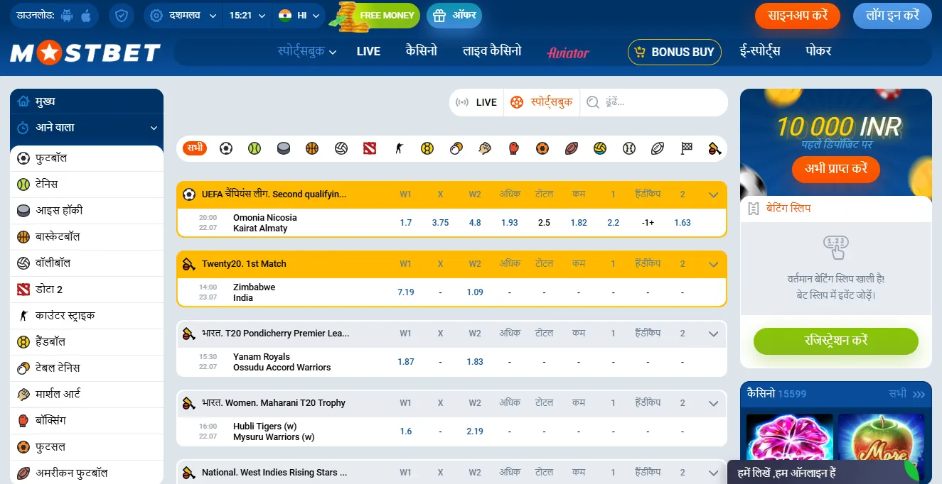Open लाइव कैसिनो in main navigation
The height and width of the screenshot is (484, 942).
tap(492, 51)
